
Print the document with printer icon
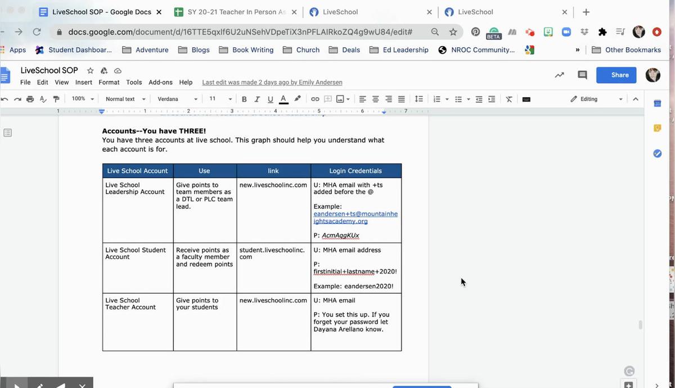pos(30,99)
